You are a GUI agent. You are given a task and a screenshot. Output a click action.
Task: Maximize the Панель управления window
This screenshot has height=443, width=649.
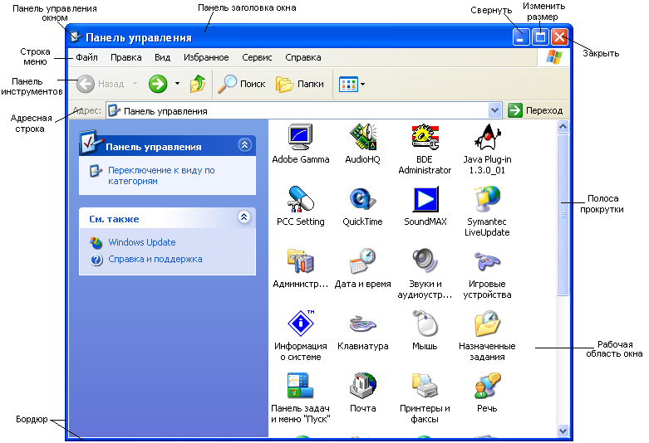(x=540, y=37)
